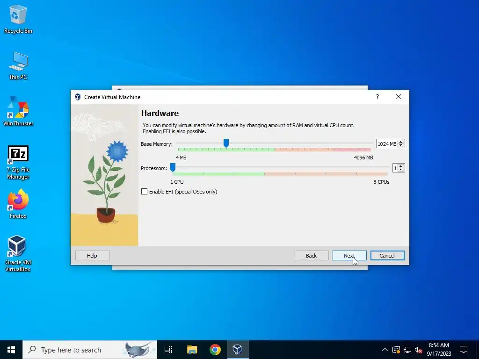The width and height of the screenshot is (479, 359).
Task: Select VirtualBox taskbar icon
Action: [237, 350]
